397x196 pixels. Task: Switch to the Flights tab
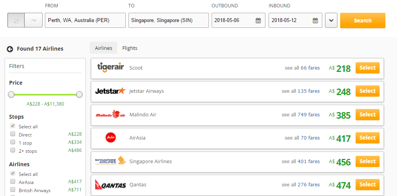click(x=130, y=48)
